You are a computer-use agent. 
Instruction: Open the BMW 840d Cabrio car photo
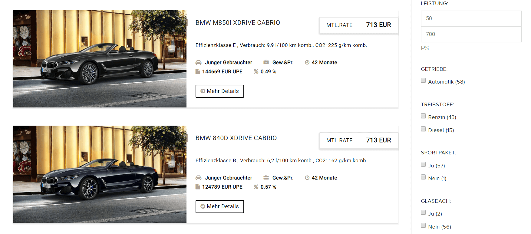pos(100,174)
